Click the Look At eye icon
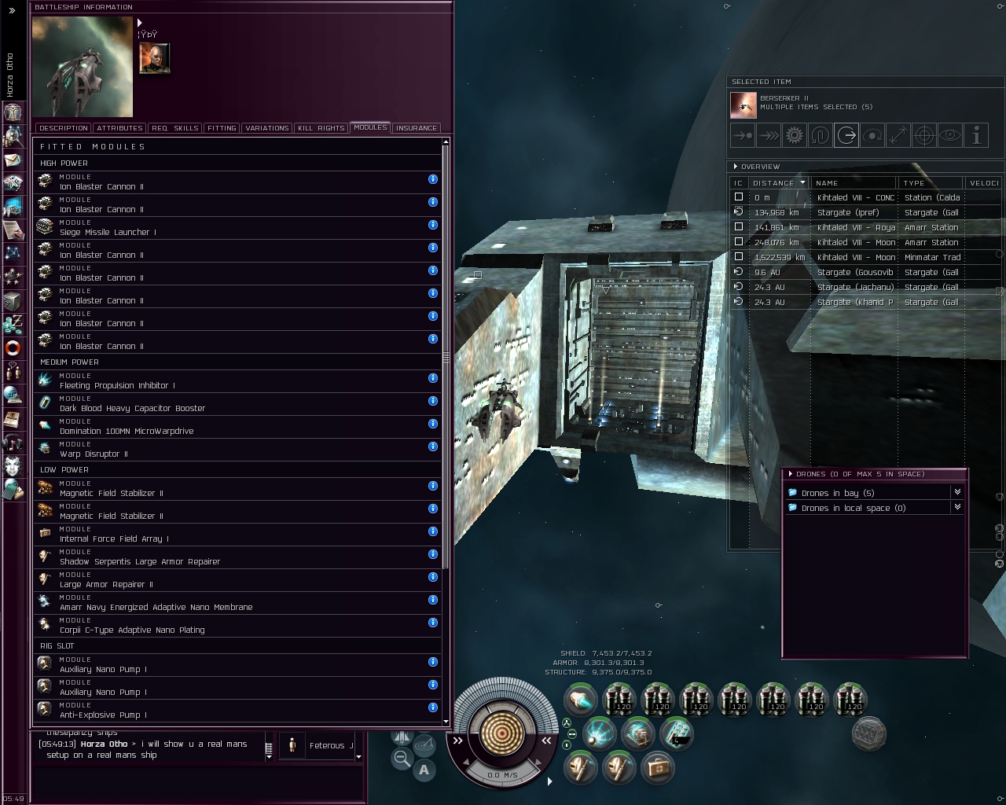The height and width of the screenshot is (805, 1006). pos(950,135)
